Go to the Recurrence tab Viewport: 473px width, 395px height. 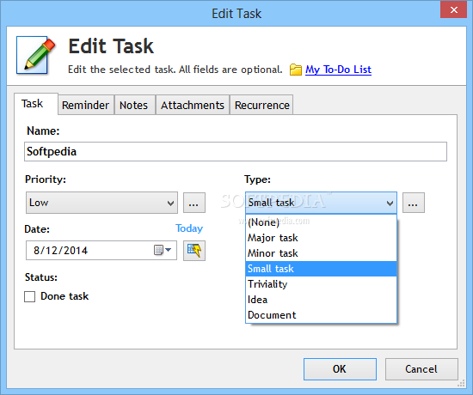(x=261, y=105)
